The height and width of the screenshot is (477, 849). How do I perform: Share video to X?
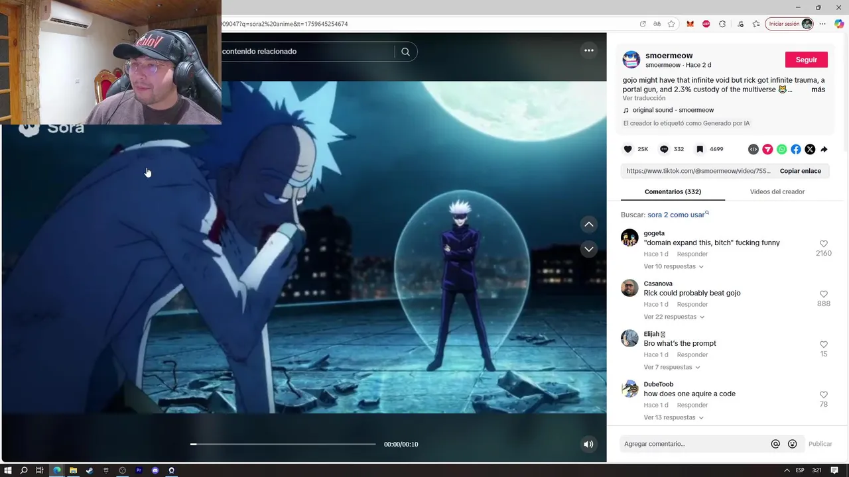(x=810, y=150)
